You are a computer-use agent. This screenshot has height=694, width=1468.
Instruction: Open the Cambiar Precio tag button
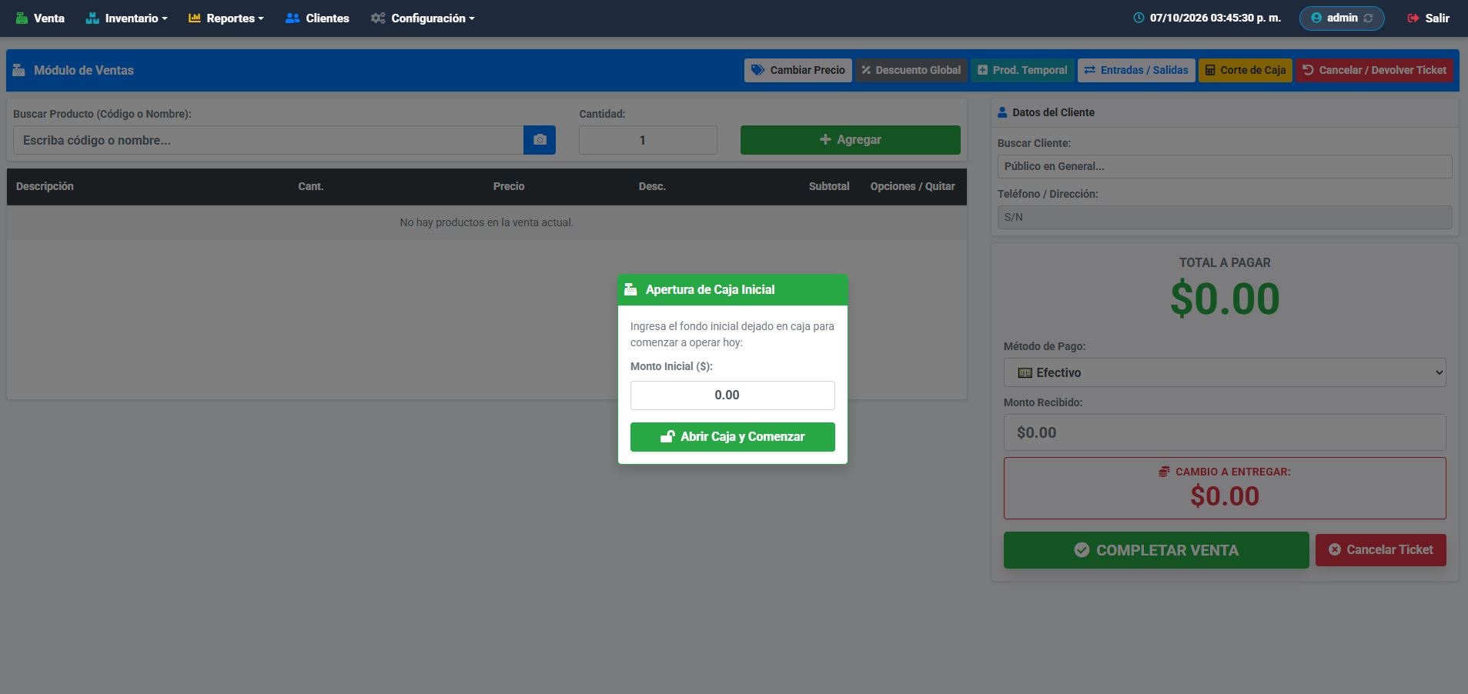point(798,70)
